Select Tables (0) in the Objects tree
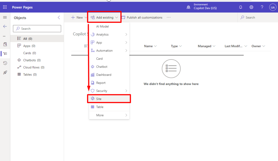Screen dimensions: 278x161 pos(37,75)
